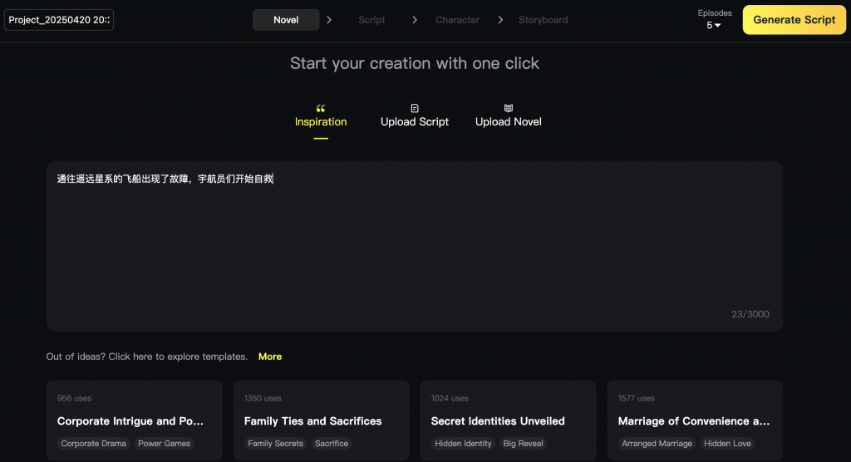851x462 pixels.
Task: Click the chevron arrow after Character step
Action: tap(500, 20)
